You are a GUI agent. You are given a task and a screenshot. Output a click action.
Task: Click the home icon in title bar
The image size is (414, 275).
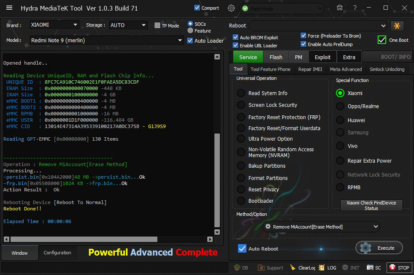coord(340,8)
